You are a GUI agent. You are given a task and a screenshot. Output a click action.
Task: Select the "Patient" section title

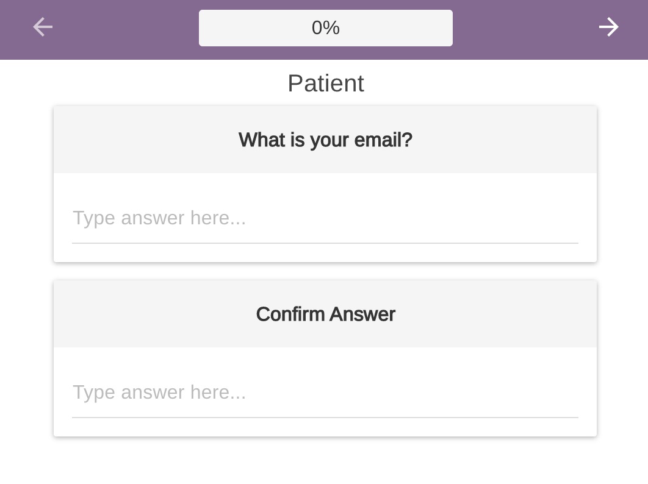click(325, 84)
